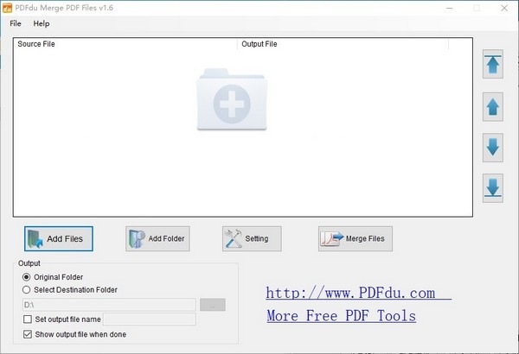Start merging with Merge Files button

point(356,238)
